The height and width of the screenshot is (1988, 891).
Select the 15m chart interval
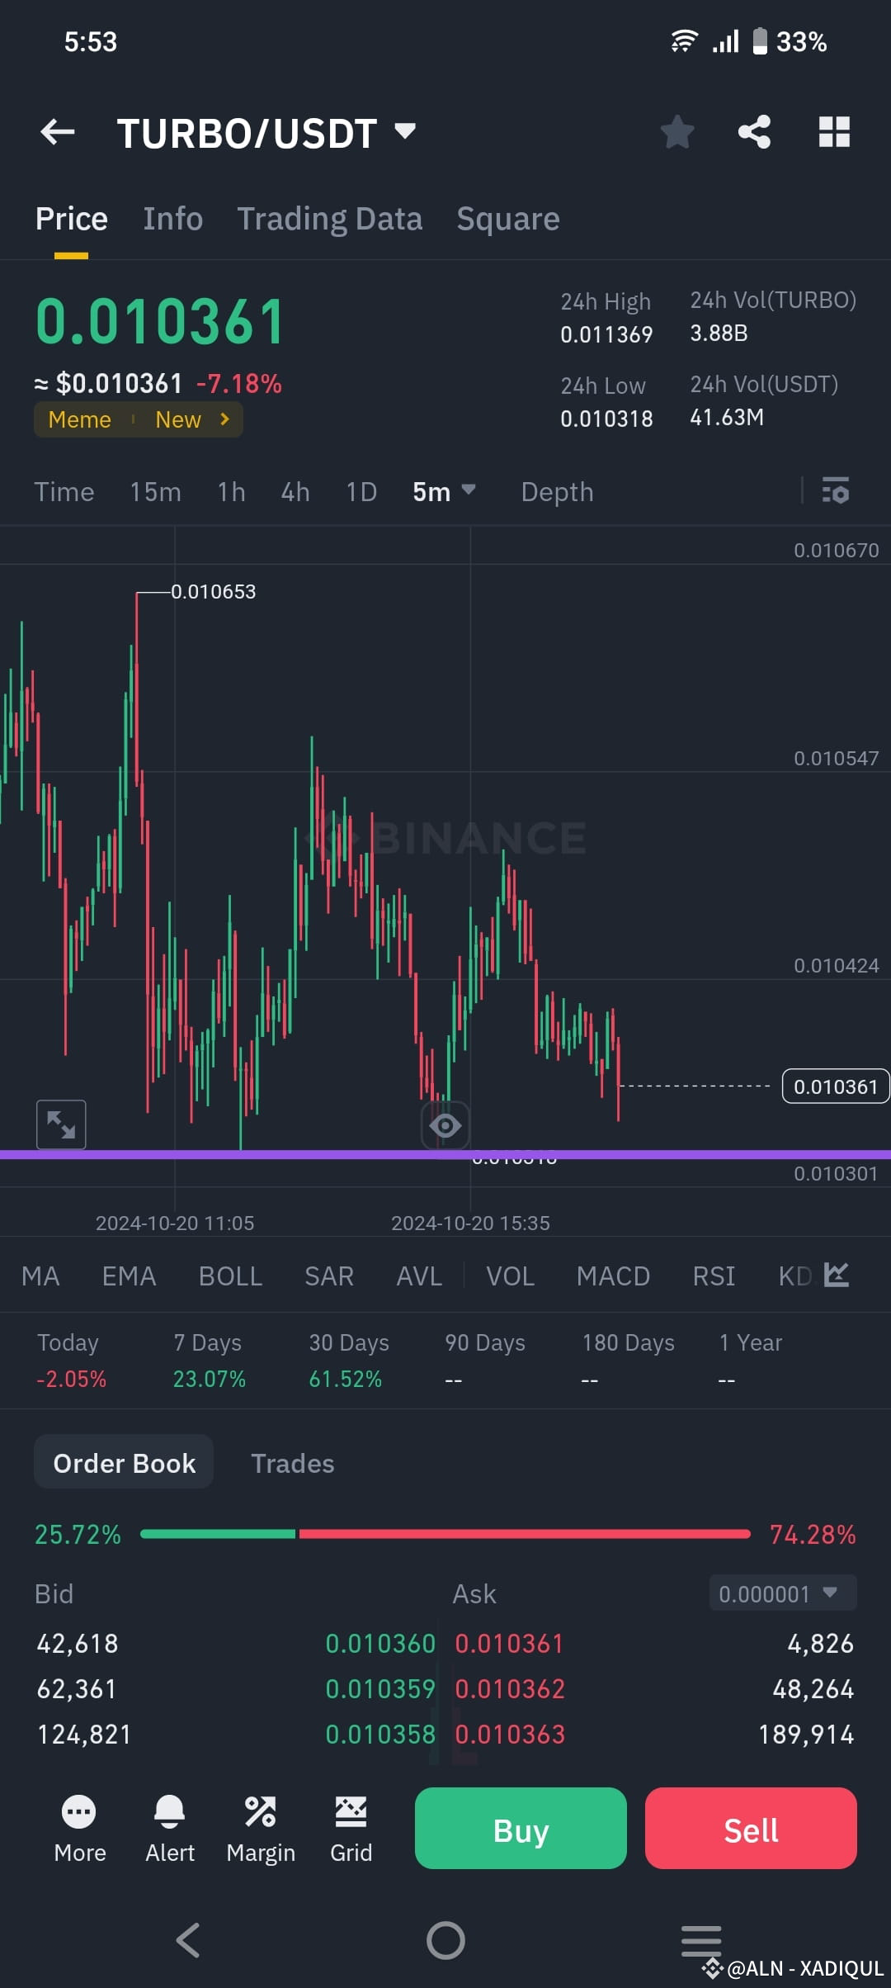pyautogui.click(x=155, y=492)
